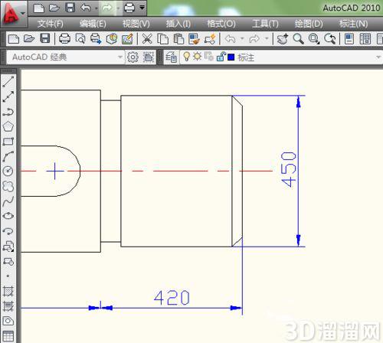
Task: Click the Copy icon in Standard toolbar
Action: (x=163, y=39)
